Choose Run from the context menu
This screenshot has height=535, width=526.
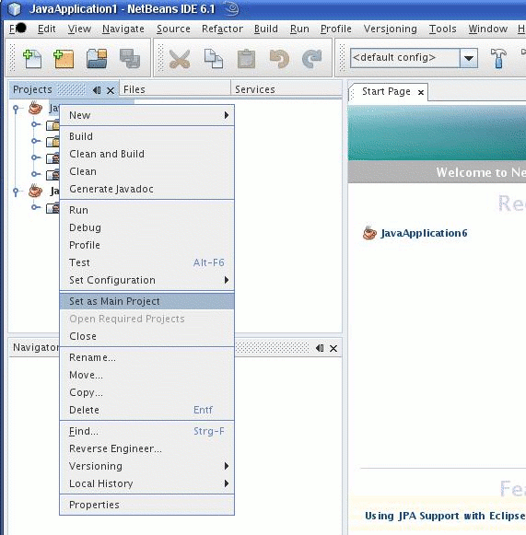coord(146,210)
